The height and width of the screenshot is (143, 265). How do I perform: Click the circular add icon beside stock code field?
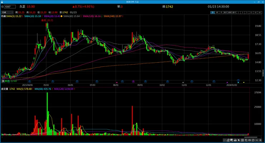pos(2,6)
